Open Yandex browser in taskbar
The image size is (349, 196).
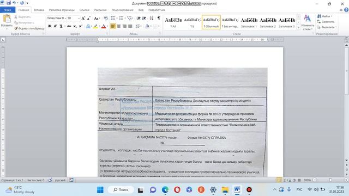click(x=201, y=189)
